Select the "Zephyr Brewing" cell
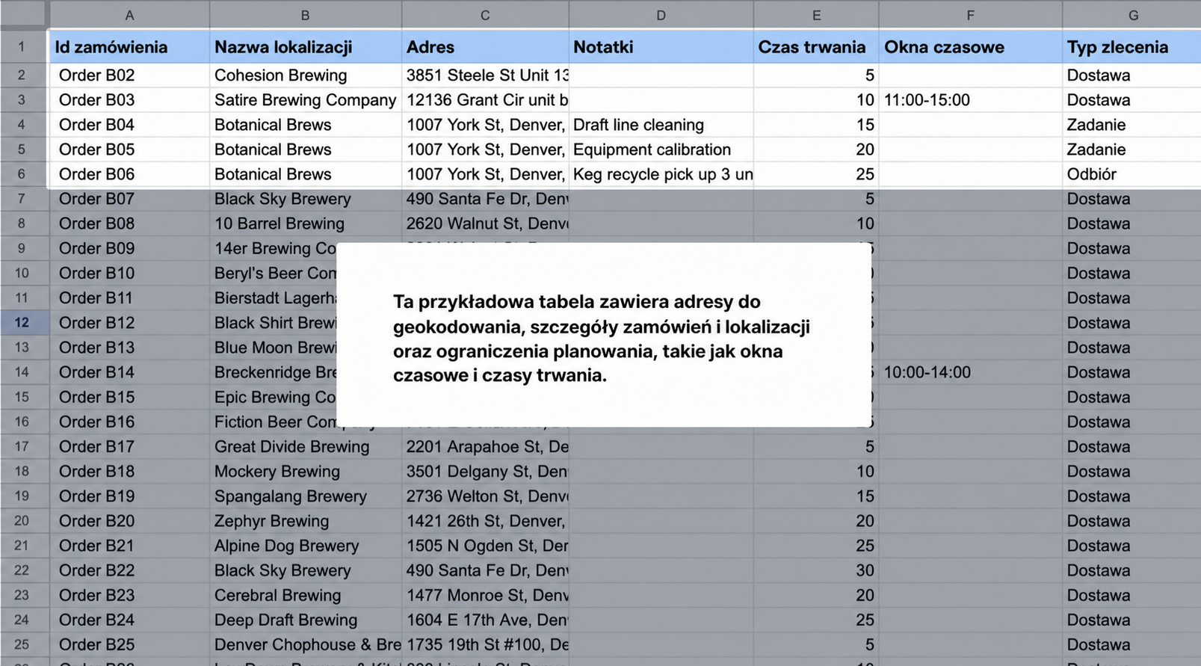The width and height of the screenshot is (1201, 666). coord(305,521)
